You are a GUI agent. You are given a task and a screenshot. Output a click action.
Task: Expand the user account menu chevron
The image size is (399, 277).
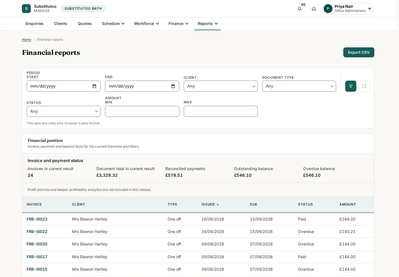point(370,9)
